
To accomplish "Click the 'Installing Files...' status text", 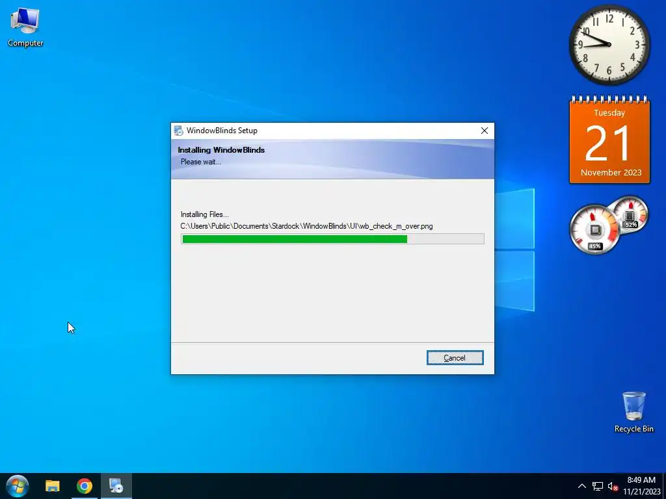I will [x=205, y=214].
